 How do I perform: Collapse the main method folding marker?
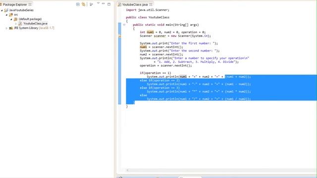click(124, 25)
